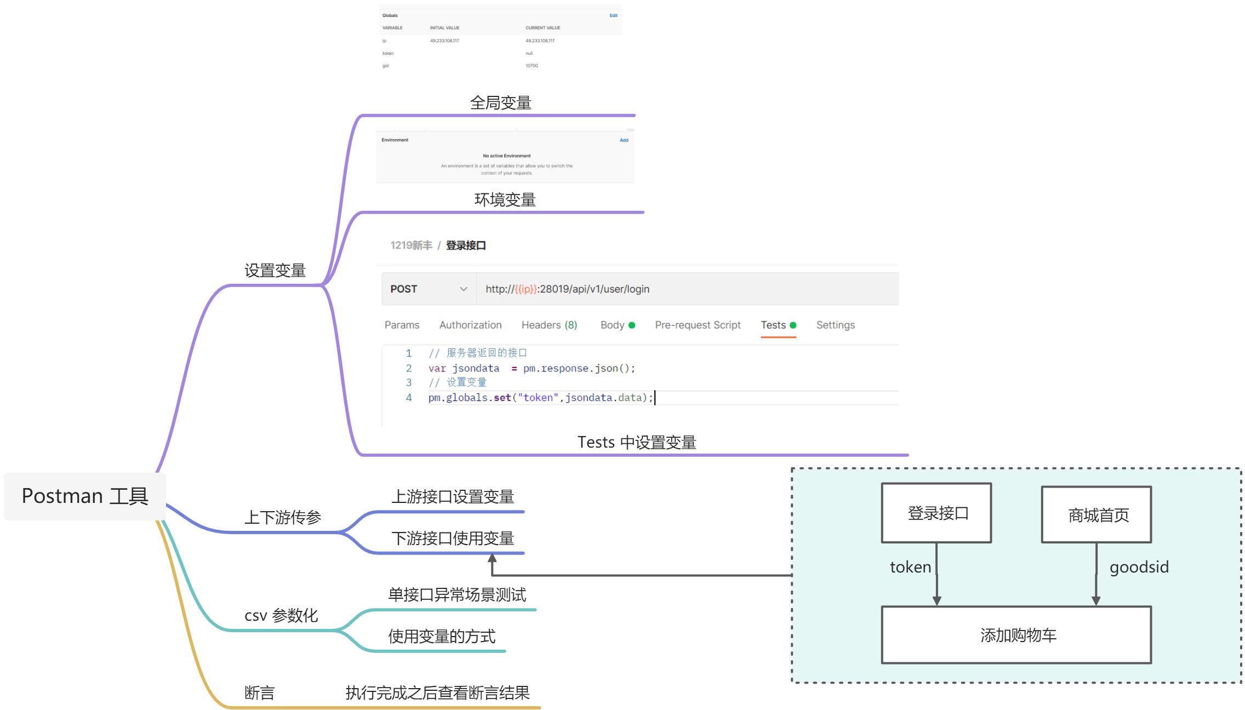Click code line 4 pm.globals.set statement
Image resolution: width=1245 pixels, height=710 pixels.
[540, 398]
